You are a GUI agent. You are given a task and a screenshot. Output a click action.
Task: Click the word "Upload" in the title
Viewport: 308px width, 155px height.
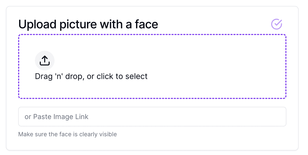coord(37,25)
